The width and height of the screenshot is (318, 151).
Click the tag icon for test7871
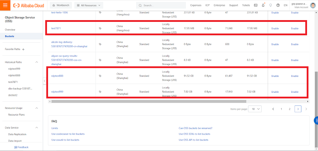[x=100, y=28]
